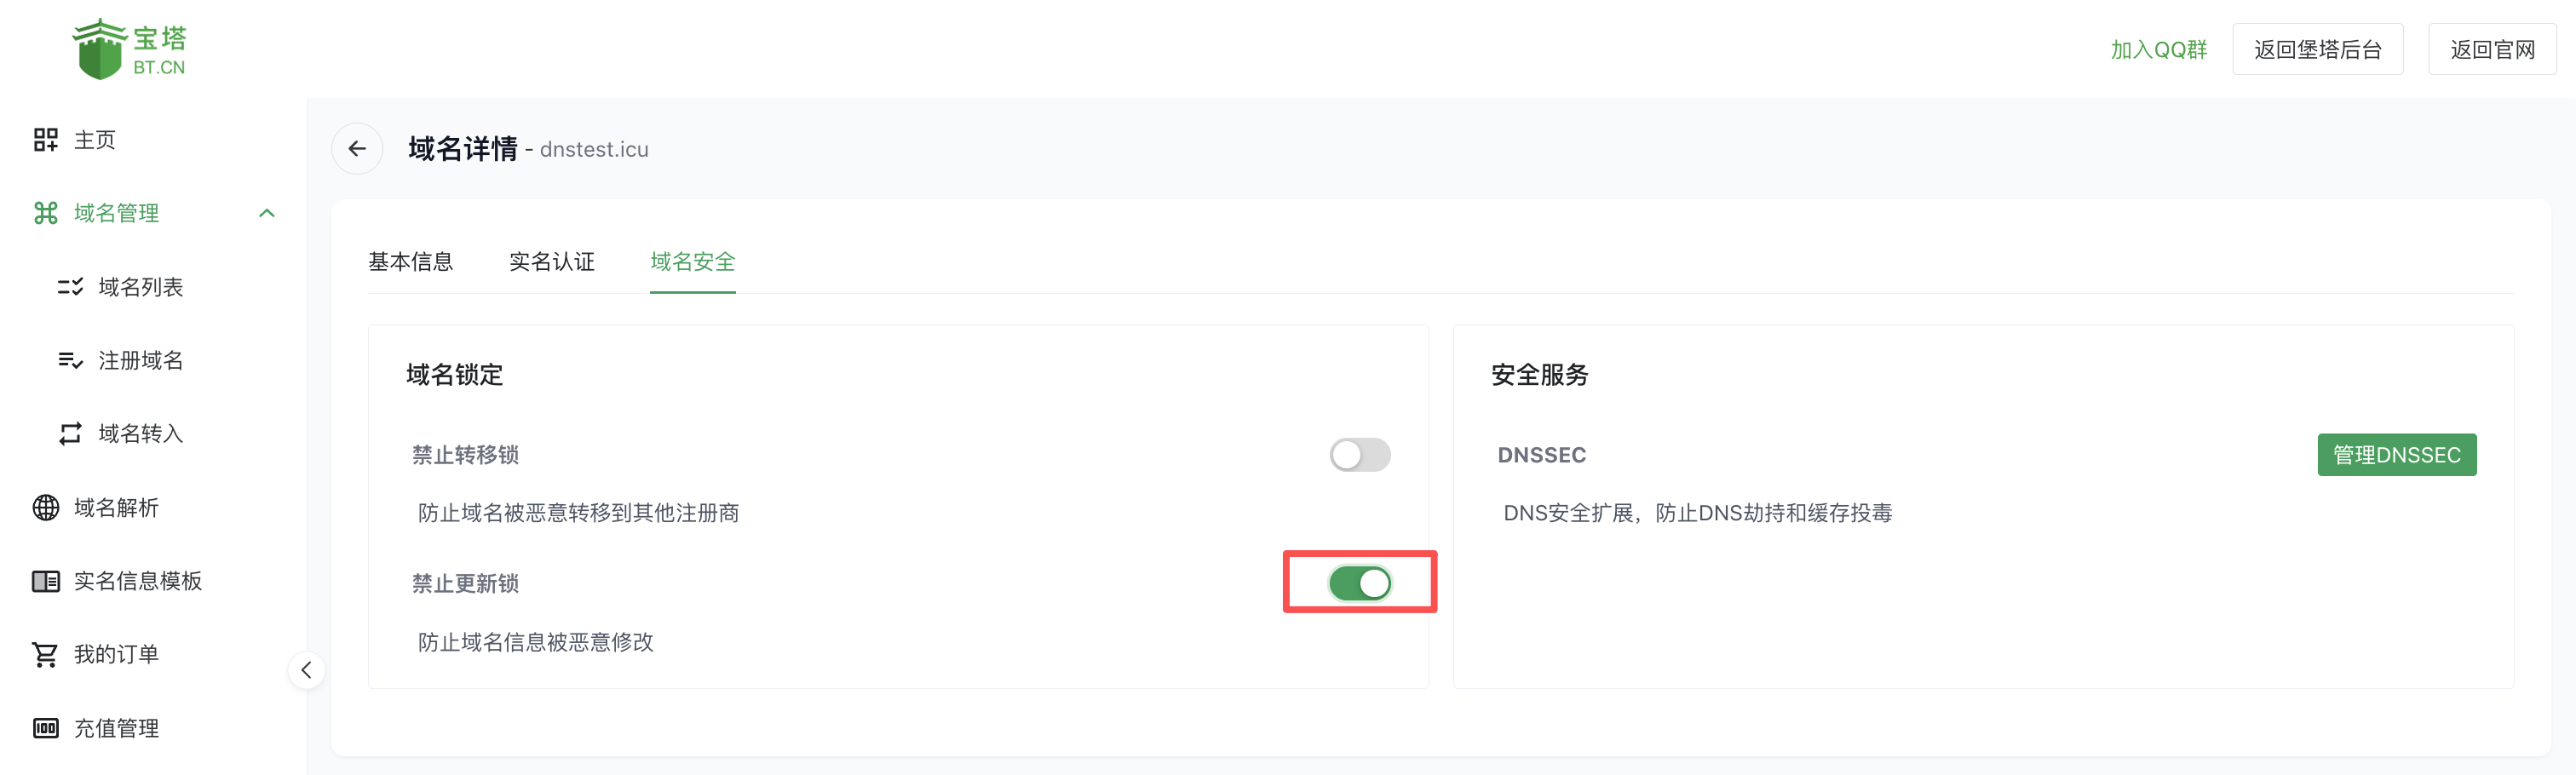The image size is (2576, 775).
Task: Collapse the 域名管理 menu chevron
Action: [266, 212]
